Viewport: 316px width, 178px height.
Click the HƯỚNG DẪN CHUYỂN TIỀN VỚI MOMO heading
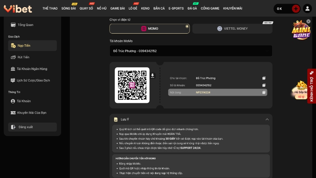point(135,159)
